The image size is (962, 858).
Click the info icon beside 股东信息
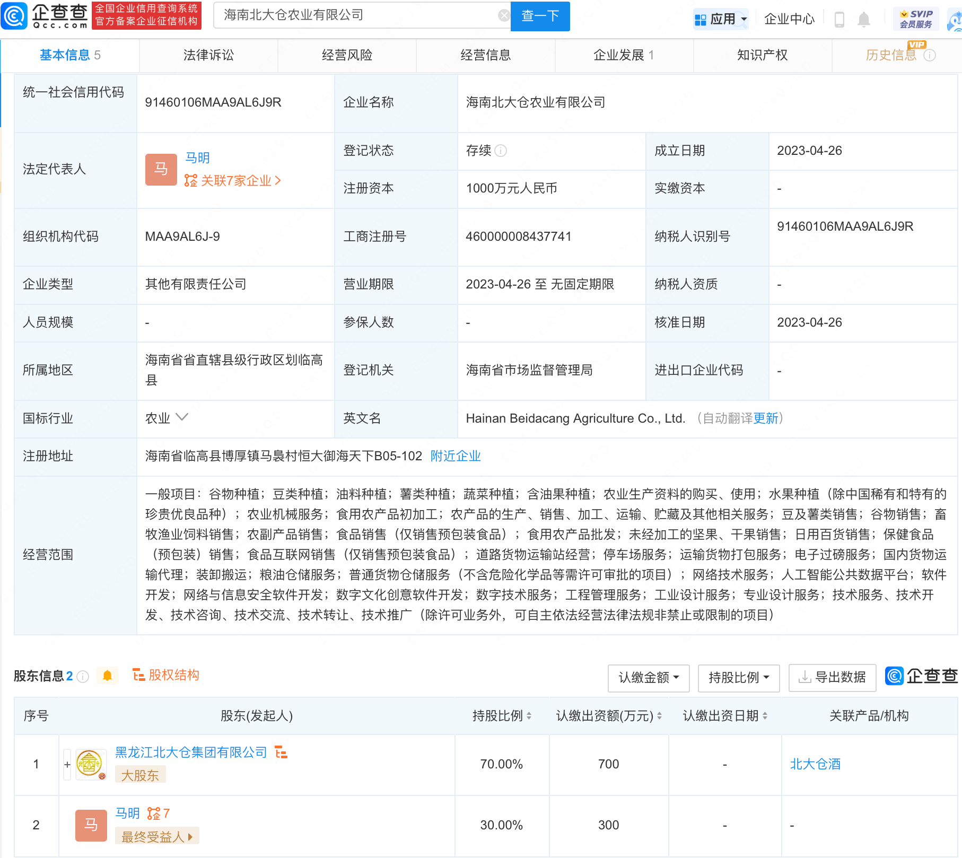(x=83, y=676)
